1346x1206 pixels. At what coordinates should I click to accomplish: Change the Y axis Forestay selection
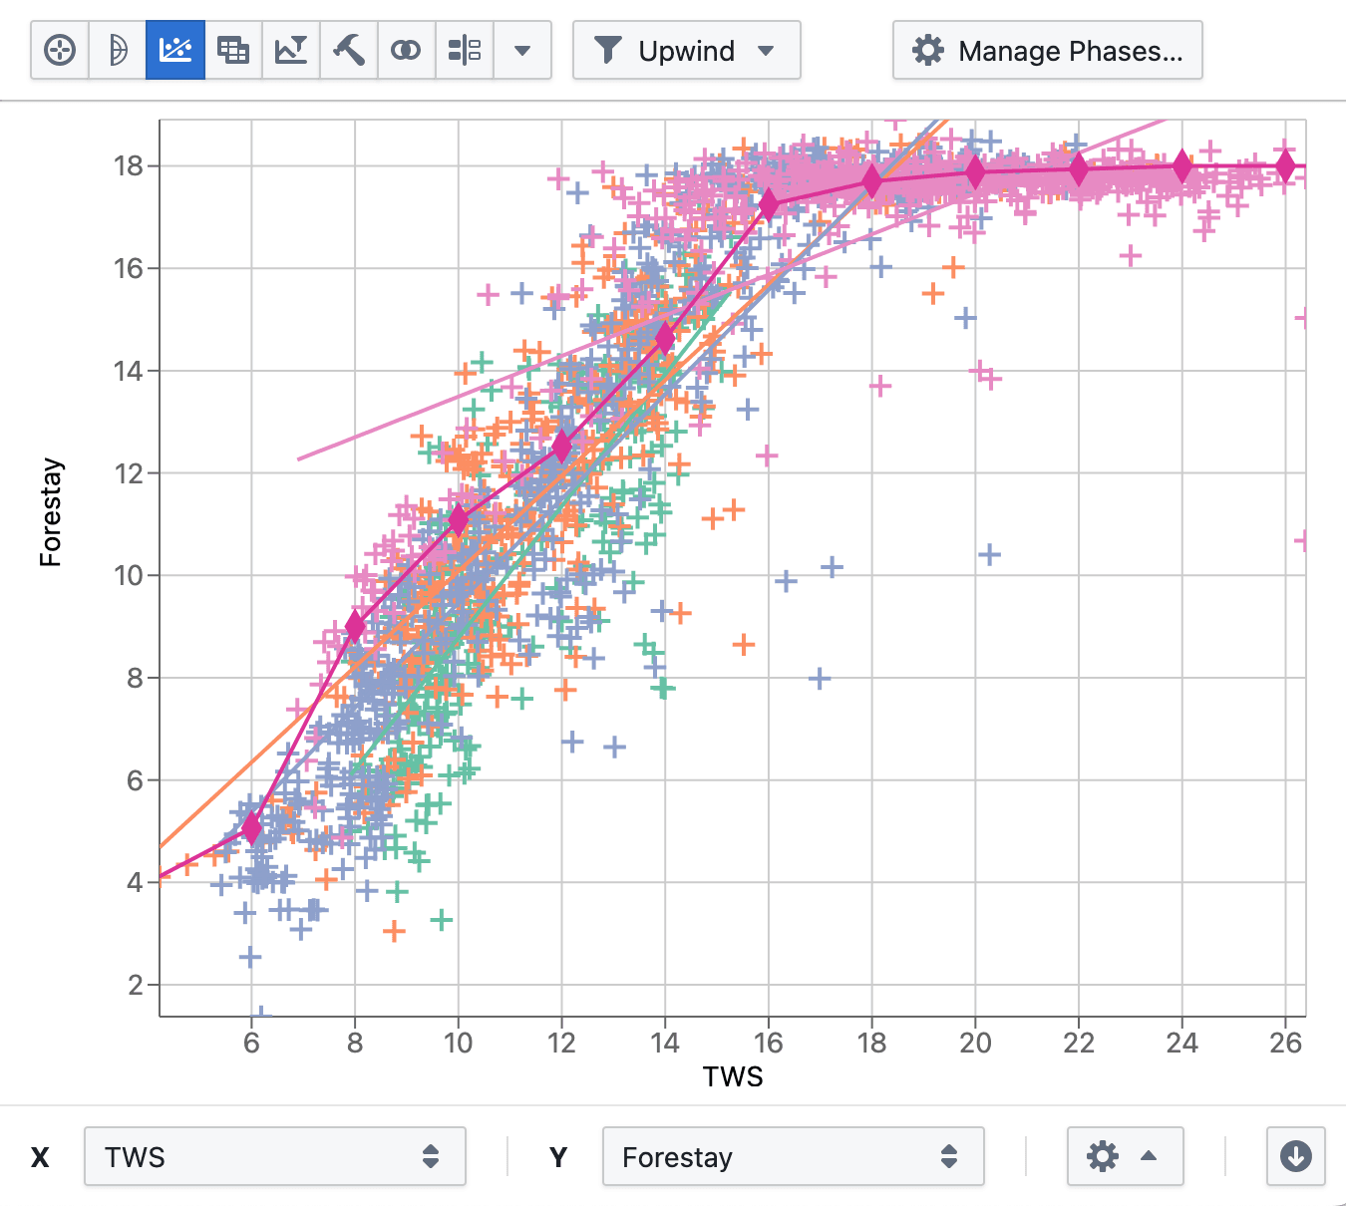click(x=793, y=1157)
